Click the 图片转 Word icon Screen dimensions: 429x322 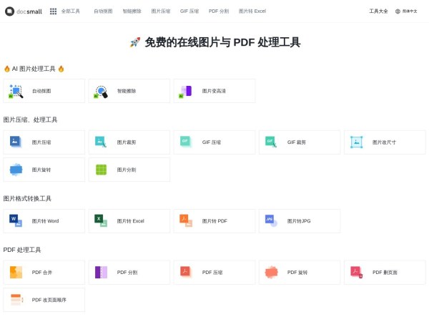coord(16,220)
